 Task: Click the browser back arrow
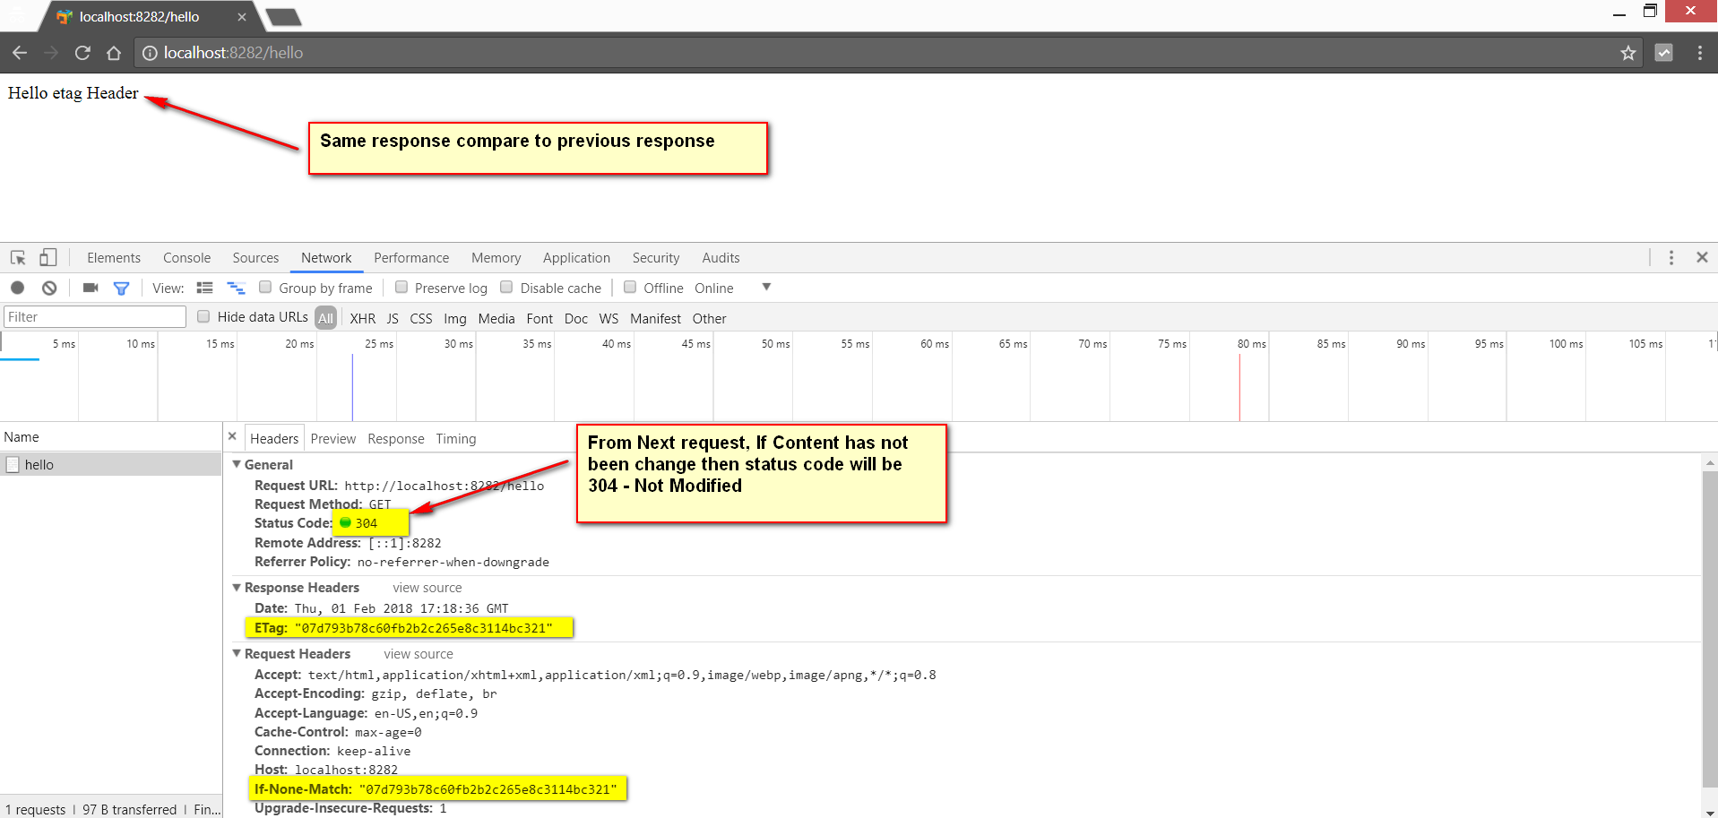click(x=20, y=53)
